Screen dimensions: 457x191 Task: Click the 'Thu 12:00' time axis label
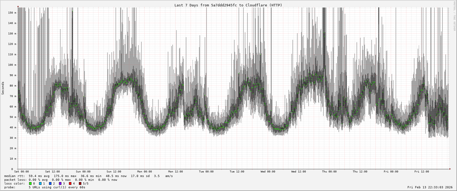pyautogui.click(x=360, y=172)
